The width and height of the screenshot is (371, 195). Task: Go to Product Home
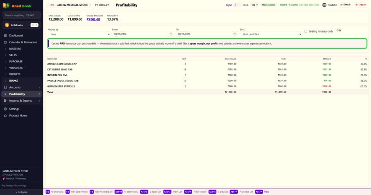click(21, 116)
